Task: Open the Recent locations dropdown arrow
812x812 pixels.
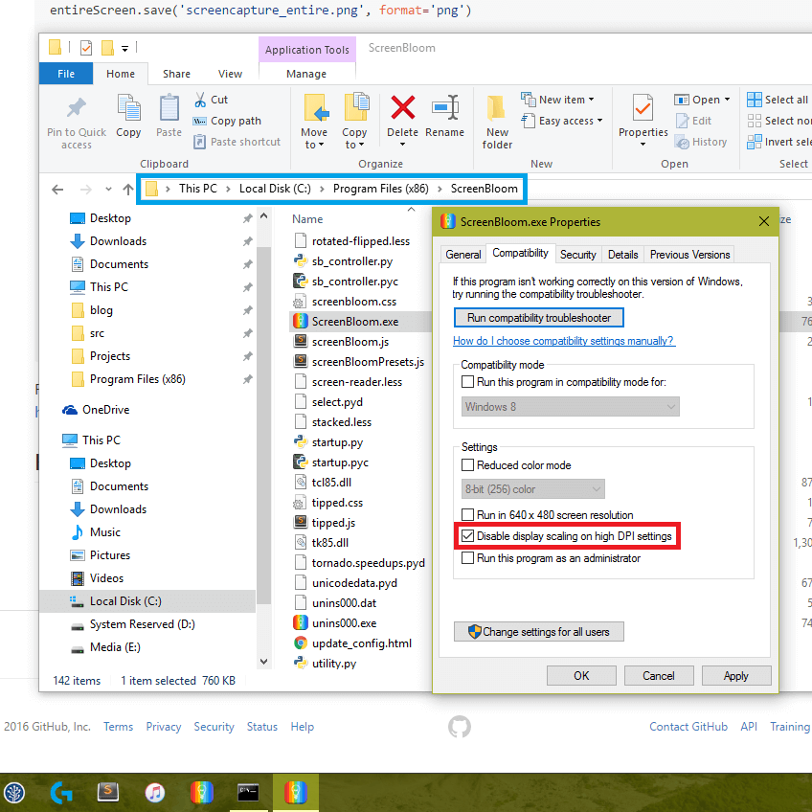Action: pos(108,190)
